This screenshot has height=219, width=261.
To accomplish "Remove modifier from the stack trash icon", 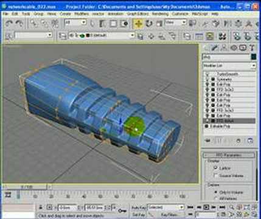I will pos(238,141).
